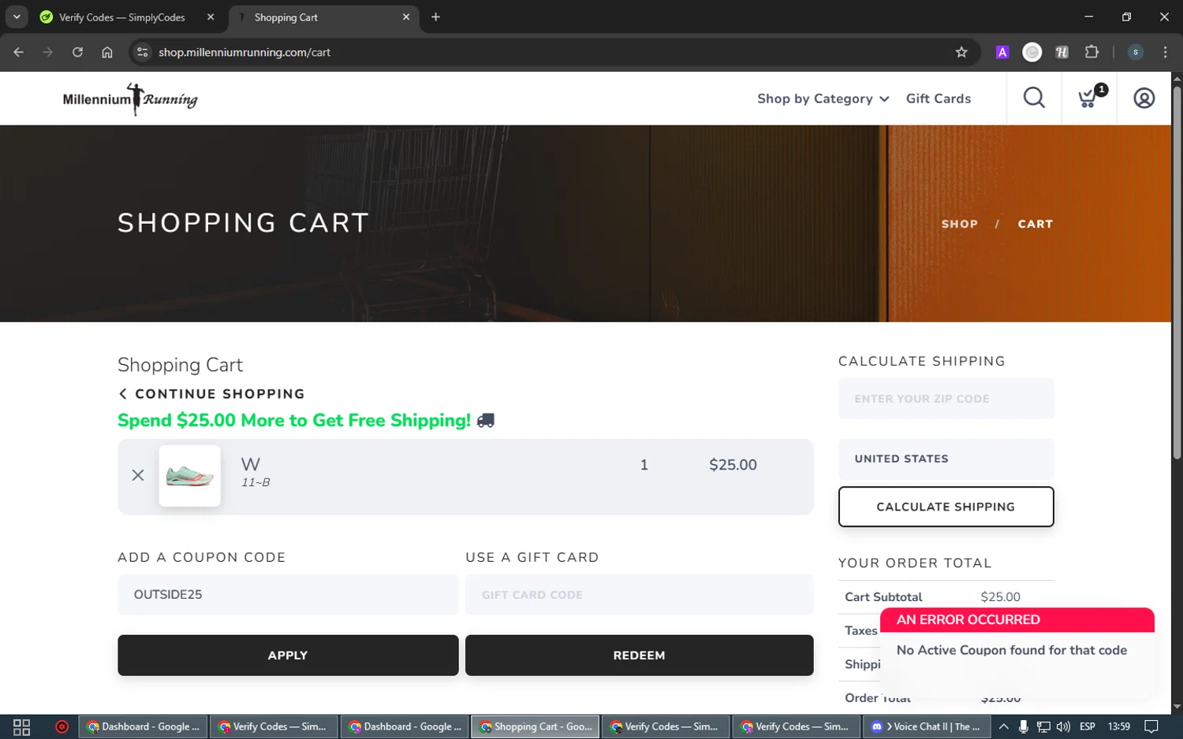
Task: Open the Honey H extension icon
Action: coord(1062,52)
